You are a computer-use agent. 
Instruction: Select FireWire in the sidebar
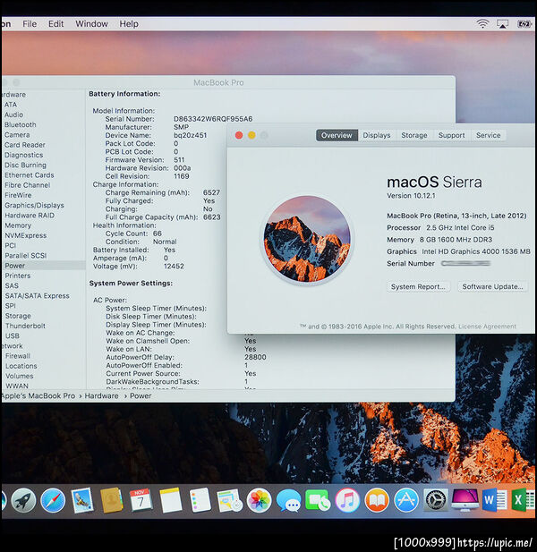[18, 195]
